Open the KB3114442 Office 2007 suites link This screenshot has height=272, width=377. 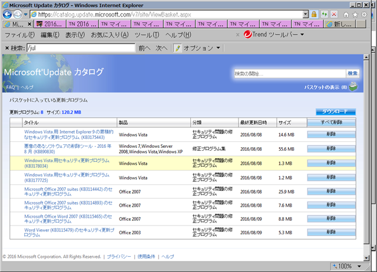[x=68, y=191]
